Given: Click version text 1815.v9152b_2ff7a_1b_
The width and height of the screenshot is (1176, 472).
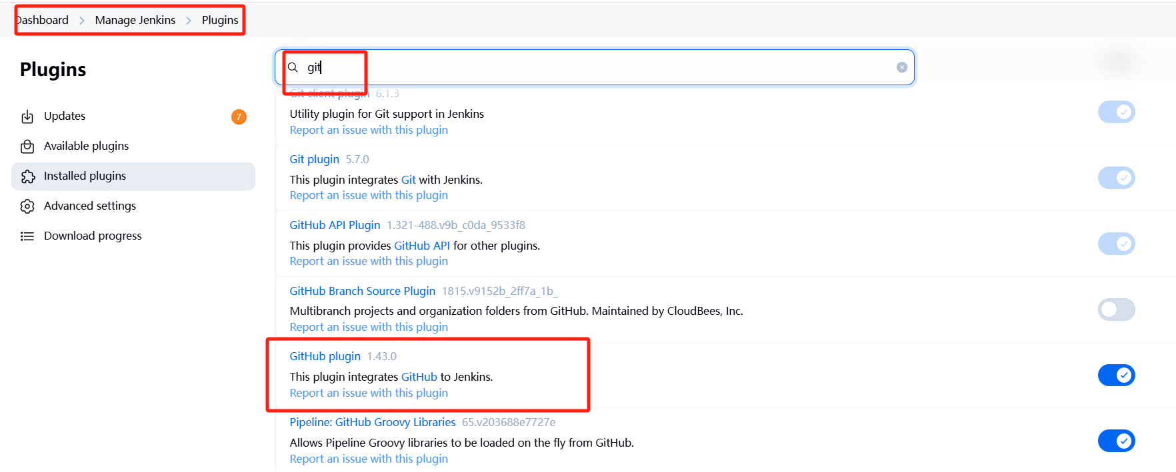Looking at the screenshot, I should point(500,291).
